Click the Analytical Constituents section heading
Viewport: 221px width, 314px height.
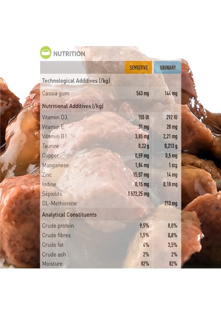(69, 215)
